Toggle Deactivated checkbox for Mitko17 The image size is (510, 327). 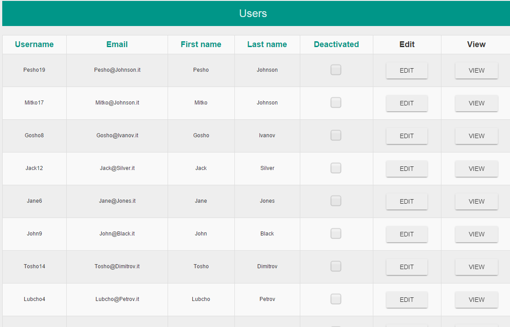[336, 103]
